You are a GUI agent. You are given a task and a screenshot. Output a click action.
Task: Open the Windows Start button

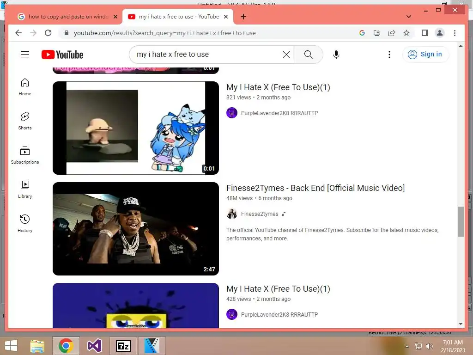click(11, 346)
